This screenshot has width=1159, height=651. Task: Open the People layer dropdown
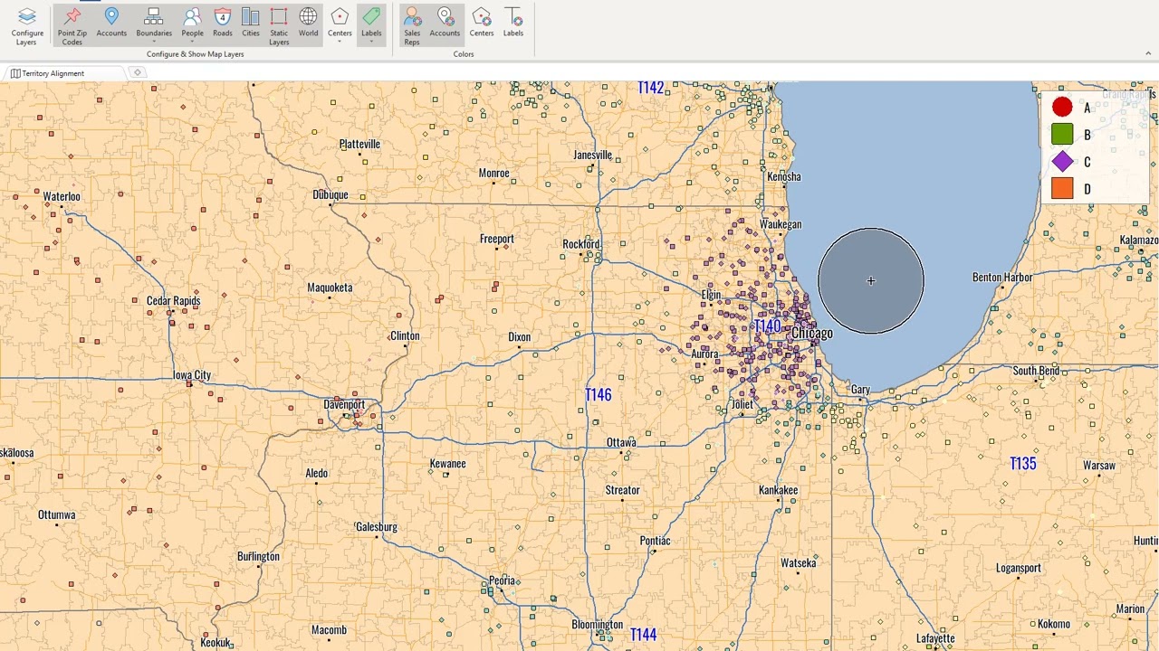(192, 42)
